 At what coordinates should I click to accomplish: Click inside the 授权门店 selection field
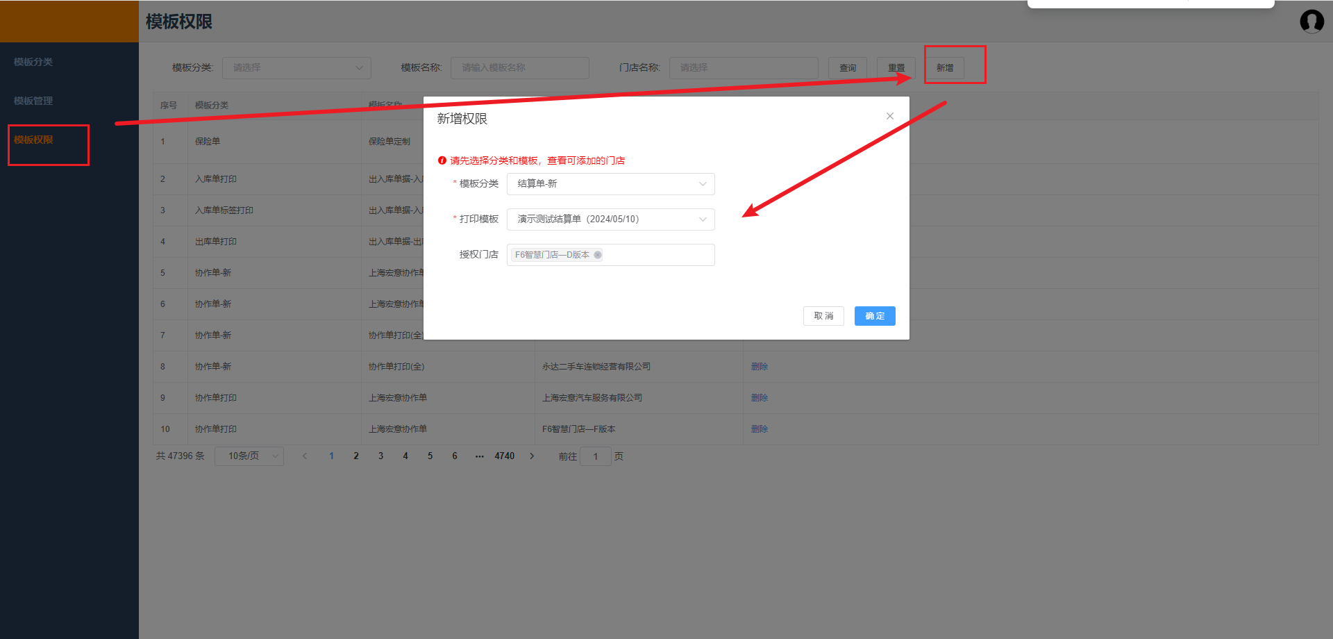[611, 255]
